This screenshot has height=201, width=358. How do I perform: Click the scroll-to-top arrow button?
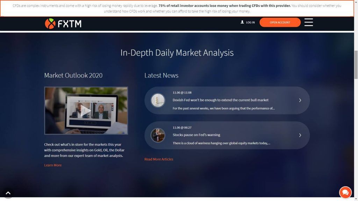tap(8, 193)
